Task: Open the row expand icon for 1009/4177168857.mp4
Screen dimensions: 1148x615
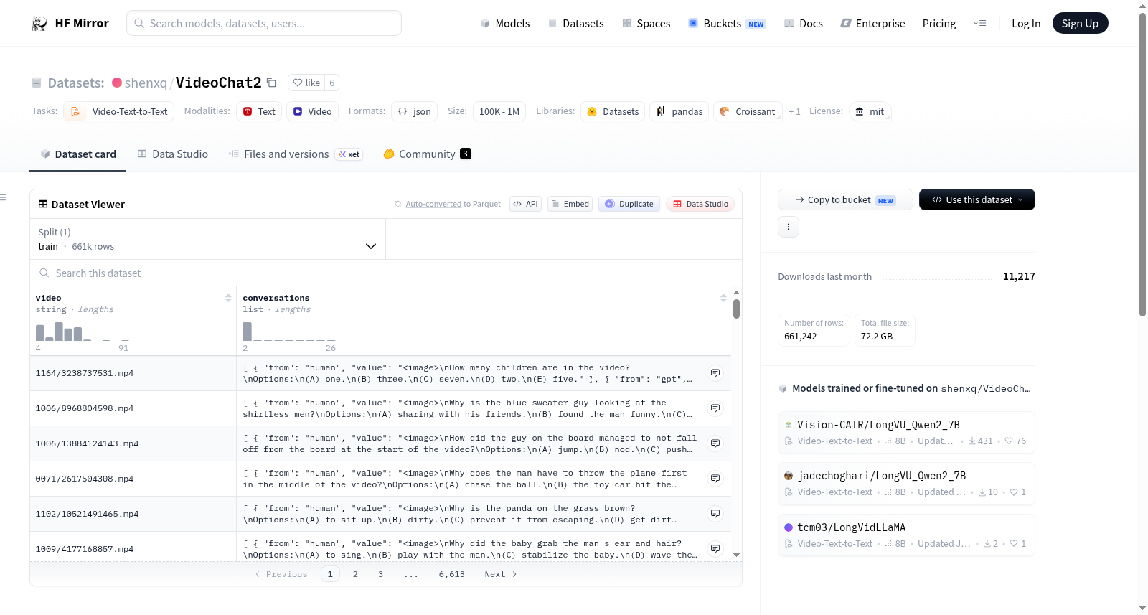Action: [715, 549]
